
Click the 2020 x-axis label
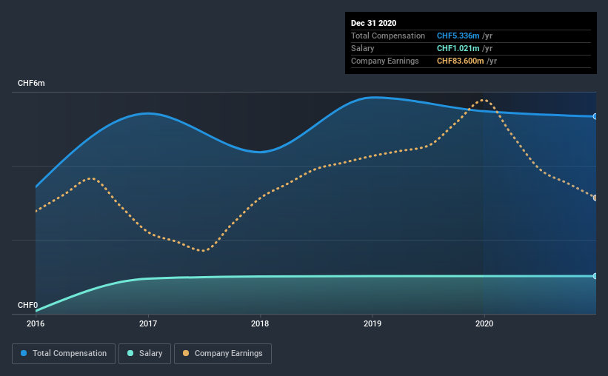point(484,323)
